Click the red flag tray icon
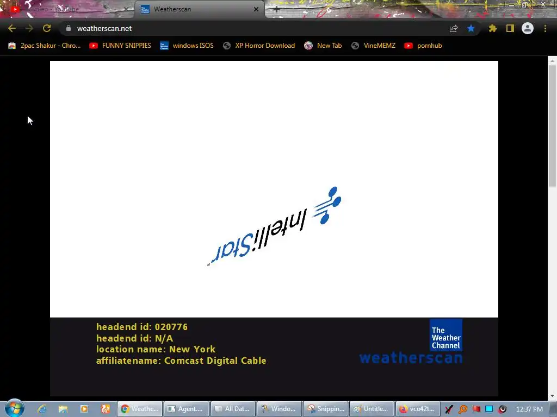 (x=476, y=409)
